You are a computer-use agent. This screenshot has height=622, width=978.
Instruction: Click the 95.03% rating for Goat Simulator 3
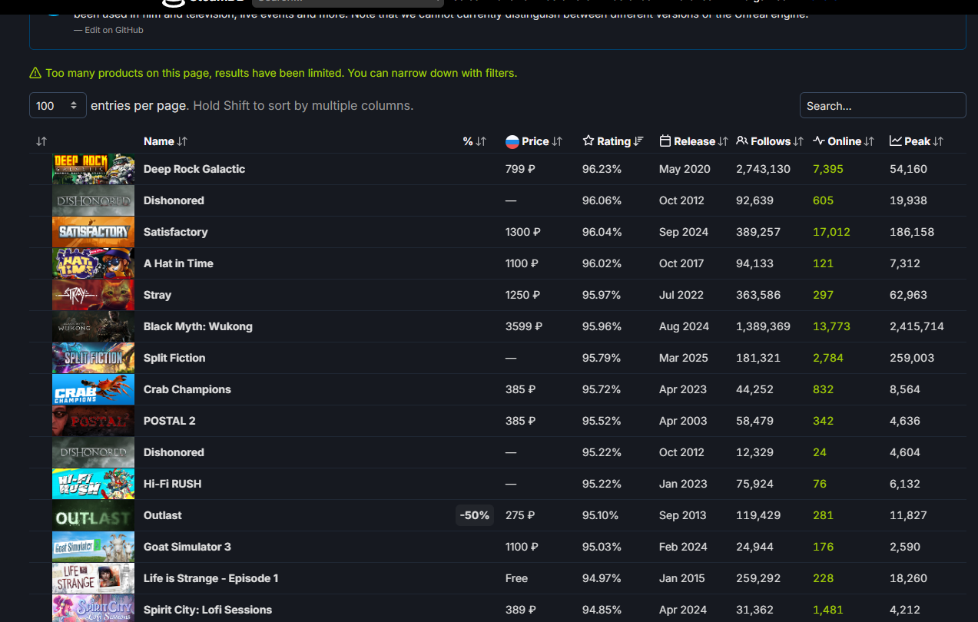[x=602, y=547]
